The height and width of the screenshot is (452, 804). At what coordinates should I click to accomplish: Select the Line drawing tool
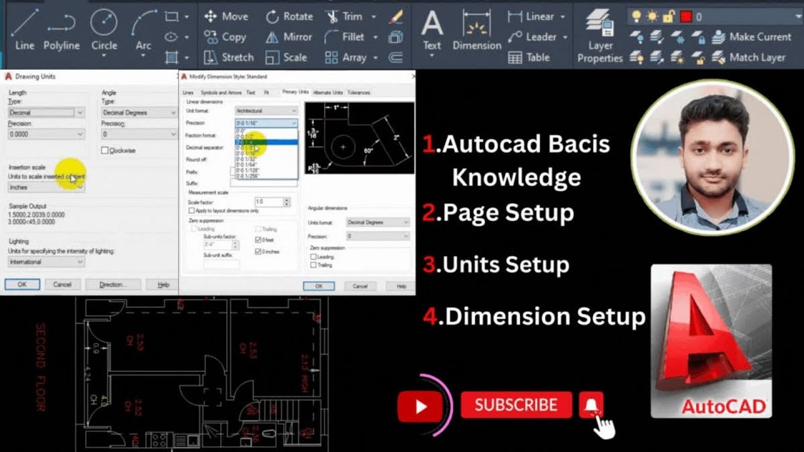24,29
